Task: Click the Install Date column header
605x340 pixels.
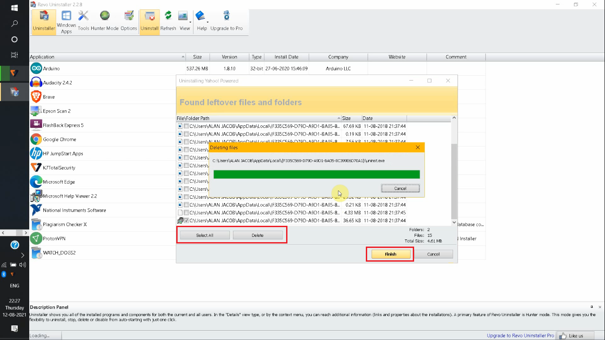Action: [x=287, y=57]
